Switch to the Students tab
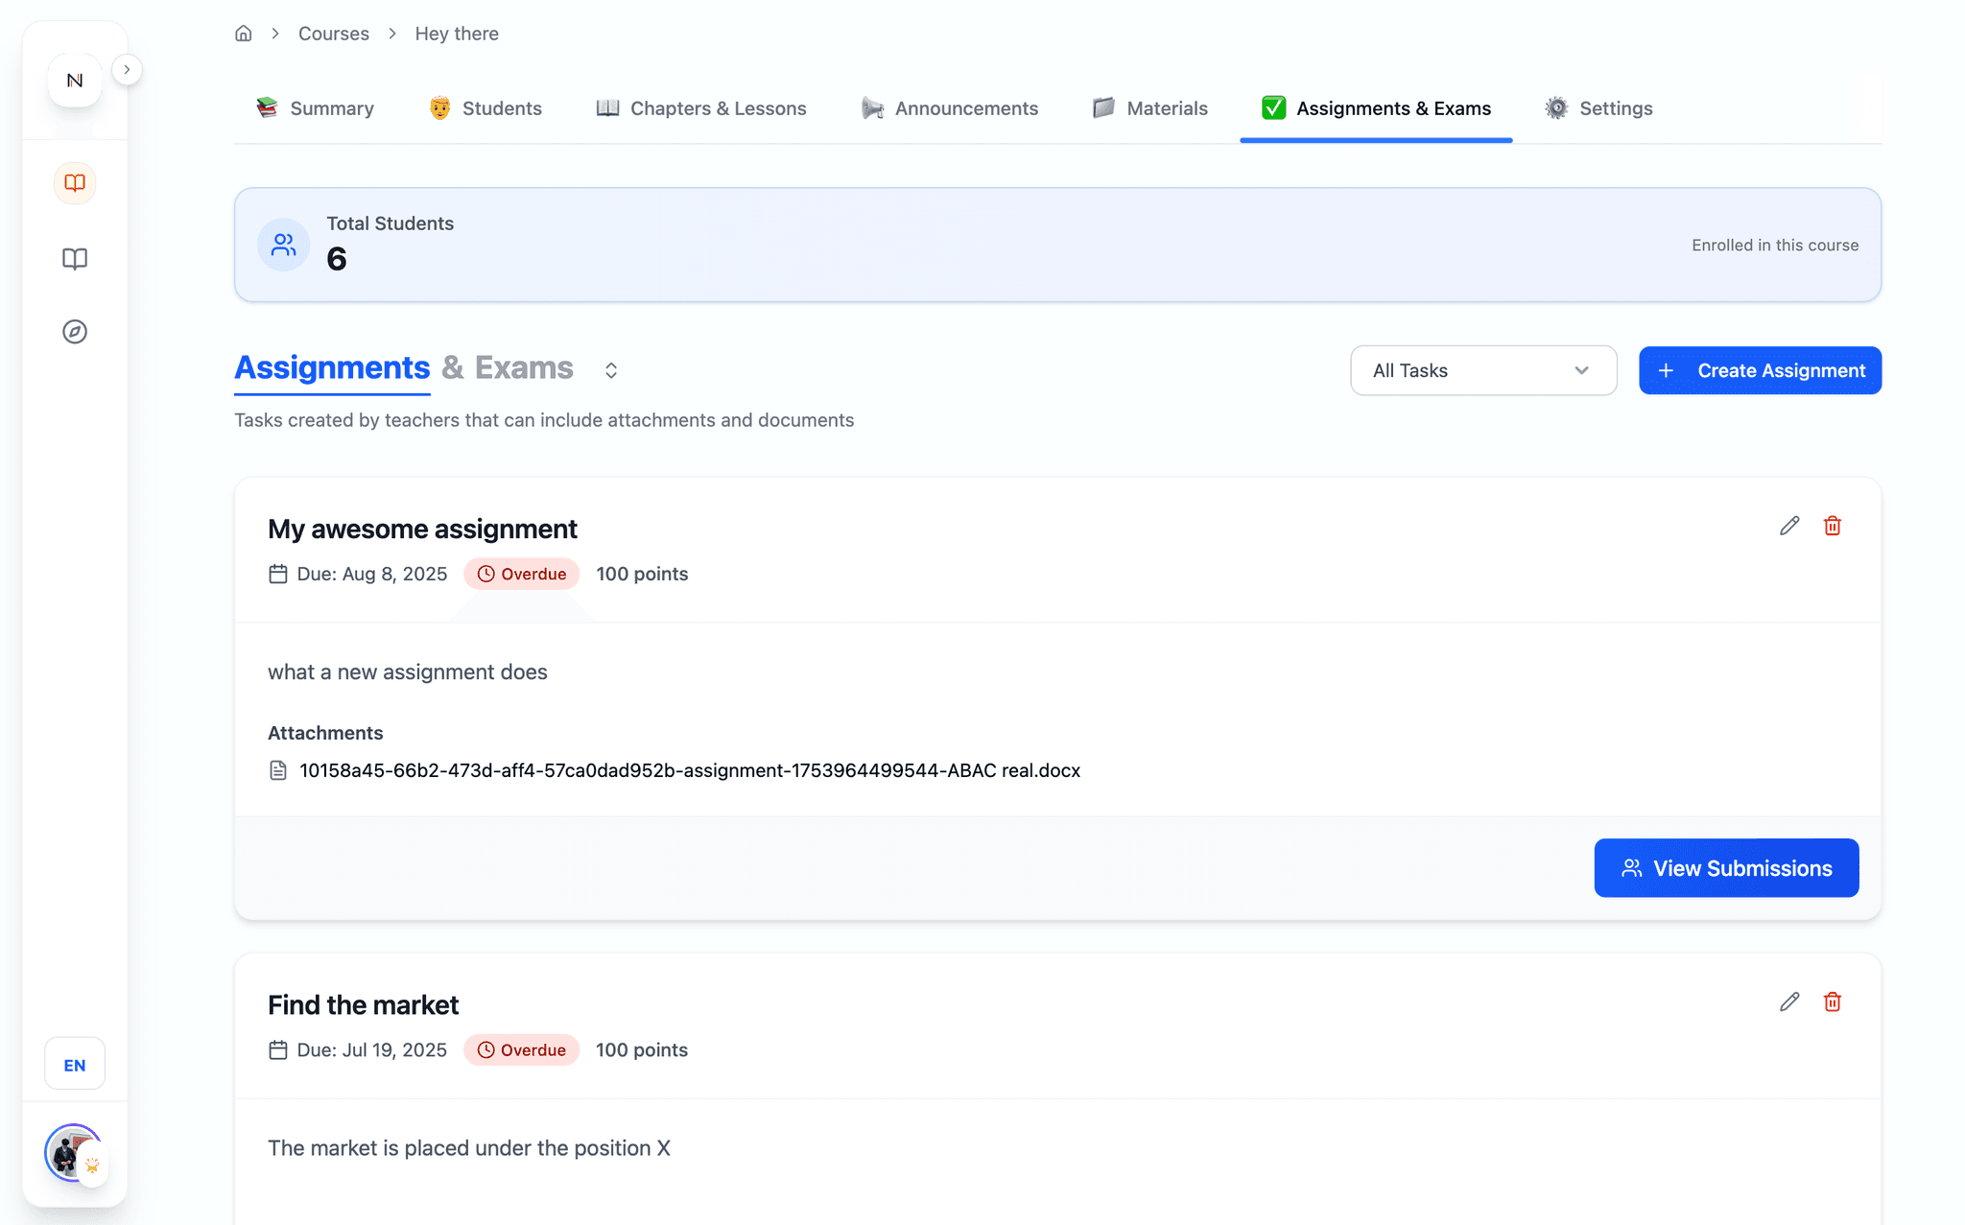Screen dimensions: 1965x1225 pos(485,108)
